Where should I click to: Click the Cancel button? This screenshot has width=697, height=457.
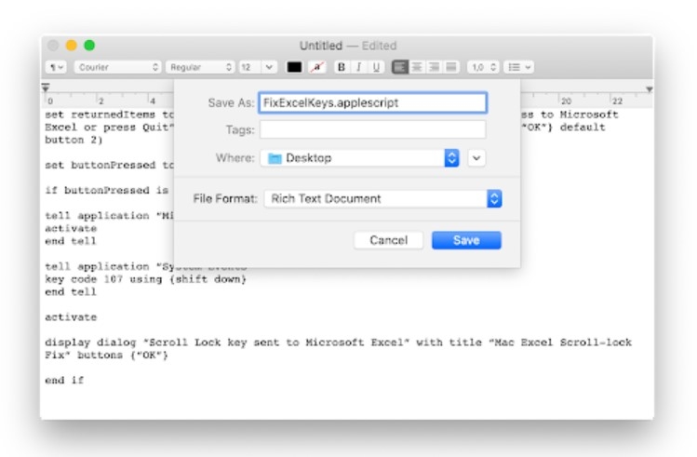pyautogui.click(x=388, y=240)
